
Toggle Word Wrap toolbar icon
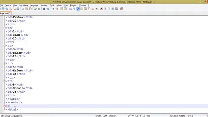70,9
